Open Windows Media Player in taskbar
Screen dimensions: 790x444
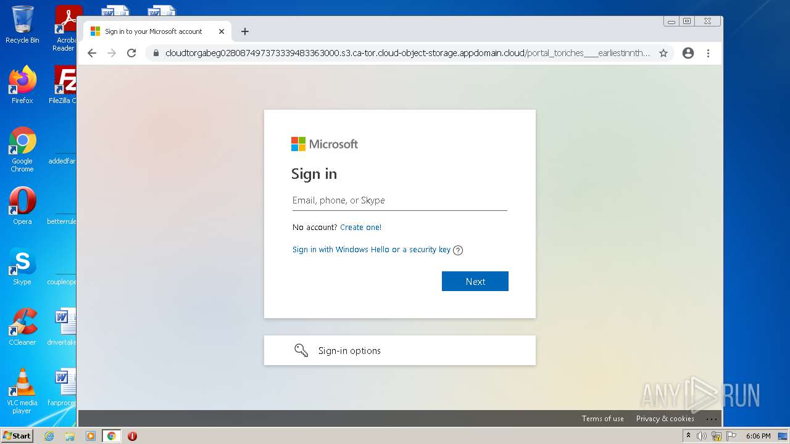[91, 436]
